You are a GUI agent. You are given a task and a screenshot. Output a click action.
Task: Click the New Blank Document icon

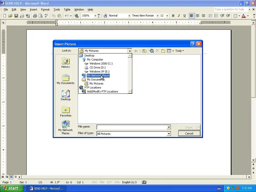click(4, 16)
